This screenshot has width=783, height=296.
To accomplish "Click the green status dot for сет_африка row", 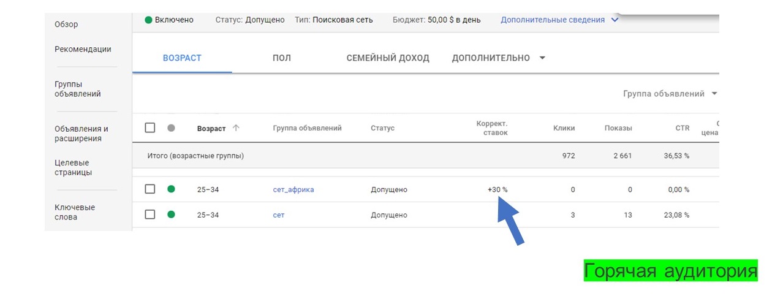I will (x=171, y=189).
